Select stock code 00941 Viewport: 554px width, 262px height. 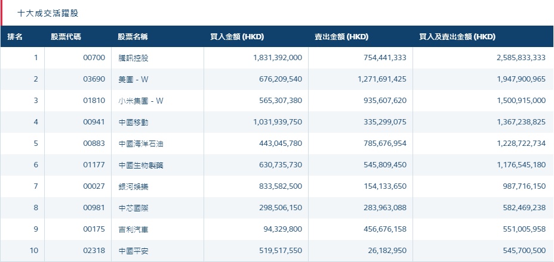pos(94,122)
